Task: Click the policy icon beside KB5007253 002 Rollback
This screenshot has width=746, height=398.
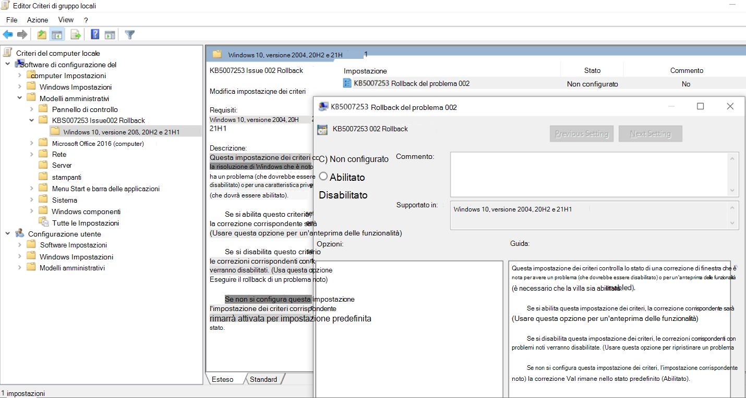Action: click(x=322, y=129)
